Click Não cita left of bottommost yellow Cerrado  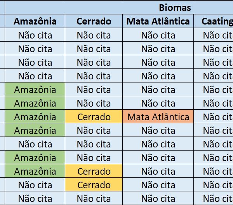(x=35, y=185)
